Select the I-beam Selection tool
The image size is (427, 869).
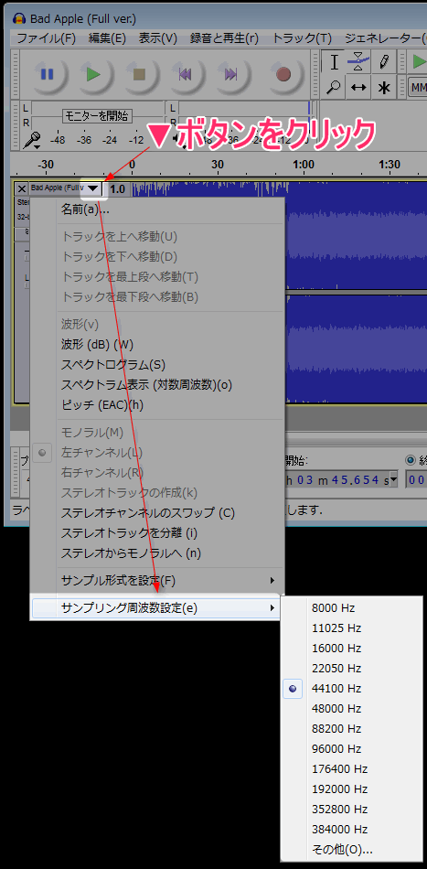pyautogui.click(x=334, y=62)
